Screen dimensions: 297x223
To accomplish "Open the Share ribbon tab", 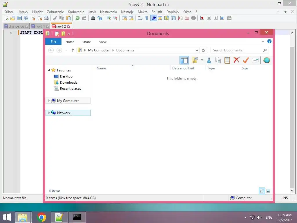I will click(x=86, y=42).
